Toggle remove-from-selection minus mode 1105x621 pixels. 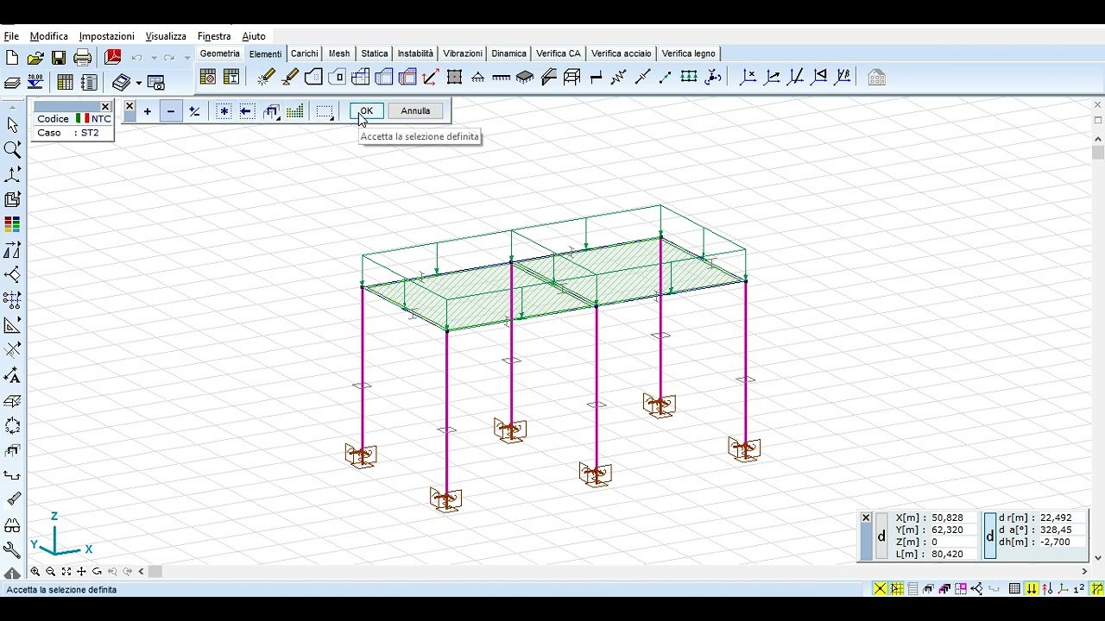pyautogui.click(x=171, y=111)
